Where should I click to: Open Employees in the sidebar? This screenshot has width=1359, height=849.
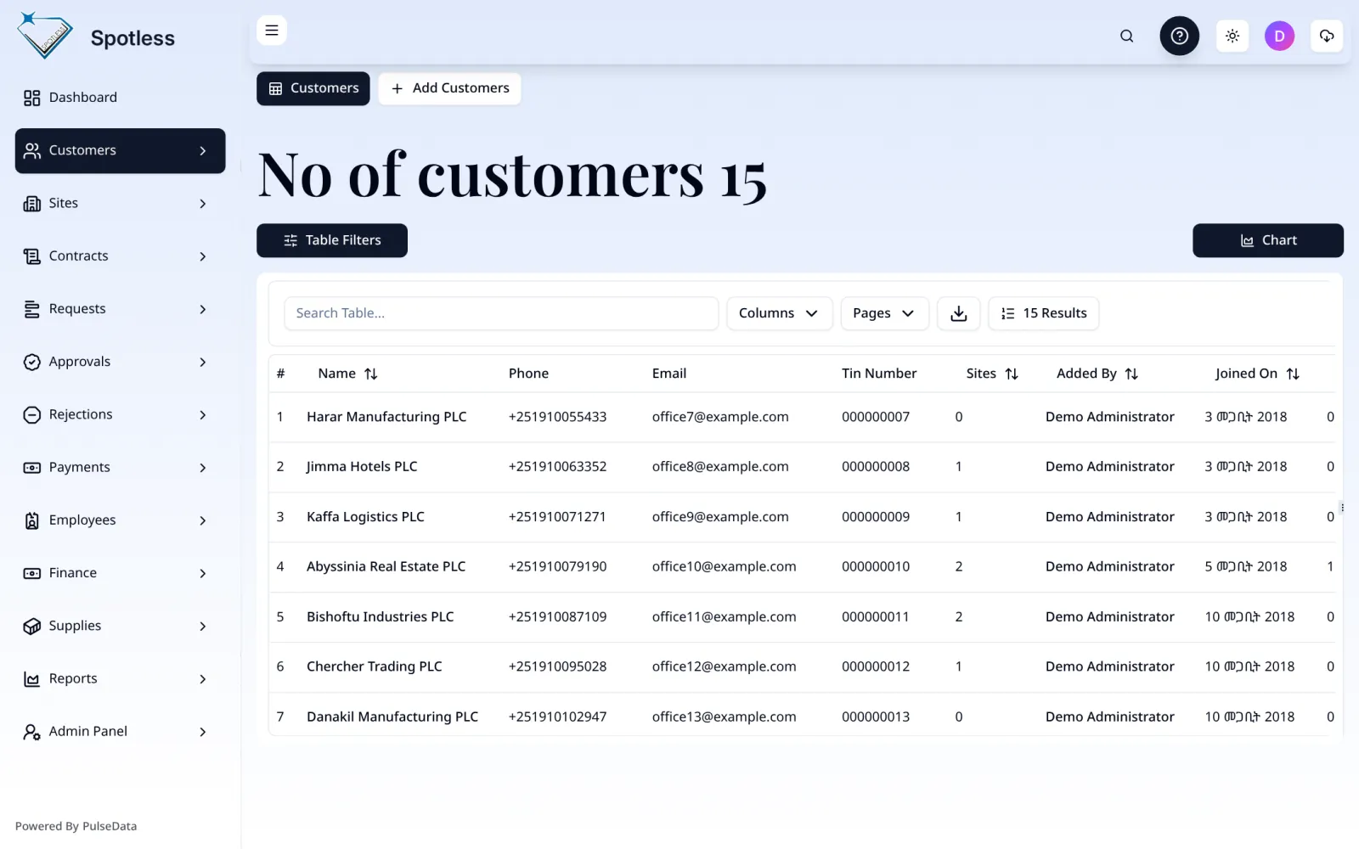(x=121, y=520)
